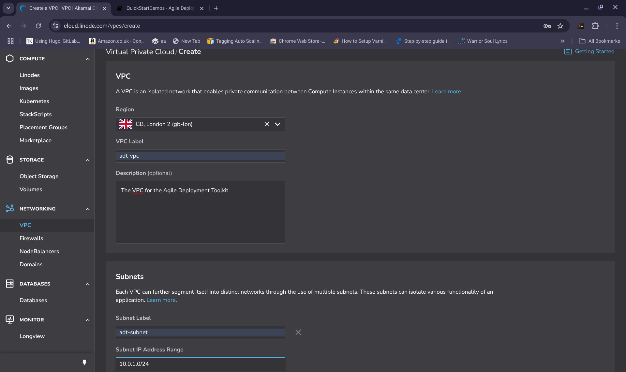Open the How to Setup Varnish bookmark
Screen dimensions: 626x372
click(360, 41)
